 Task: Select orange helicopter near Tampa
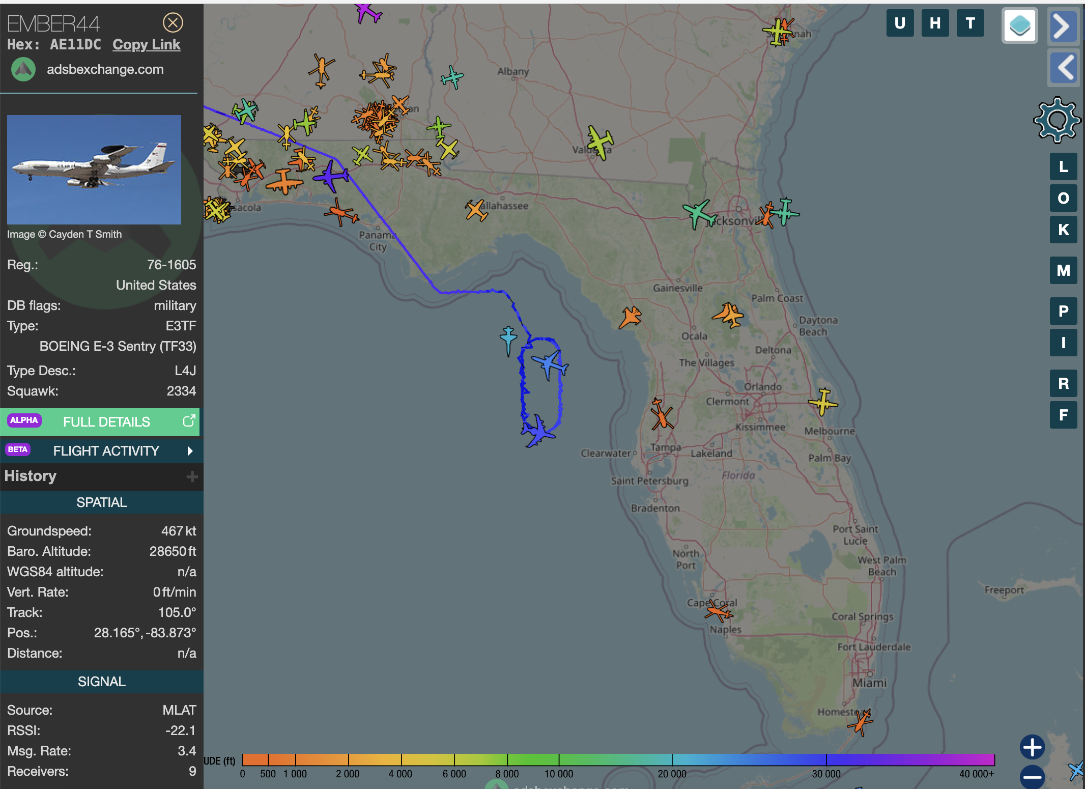(x=662, y=414)
